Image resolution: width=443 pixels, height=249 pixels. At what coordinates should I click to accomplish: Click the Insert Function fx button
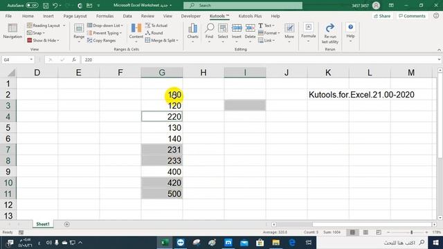click(74, 59)
